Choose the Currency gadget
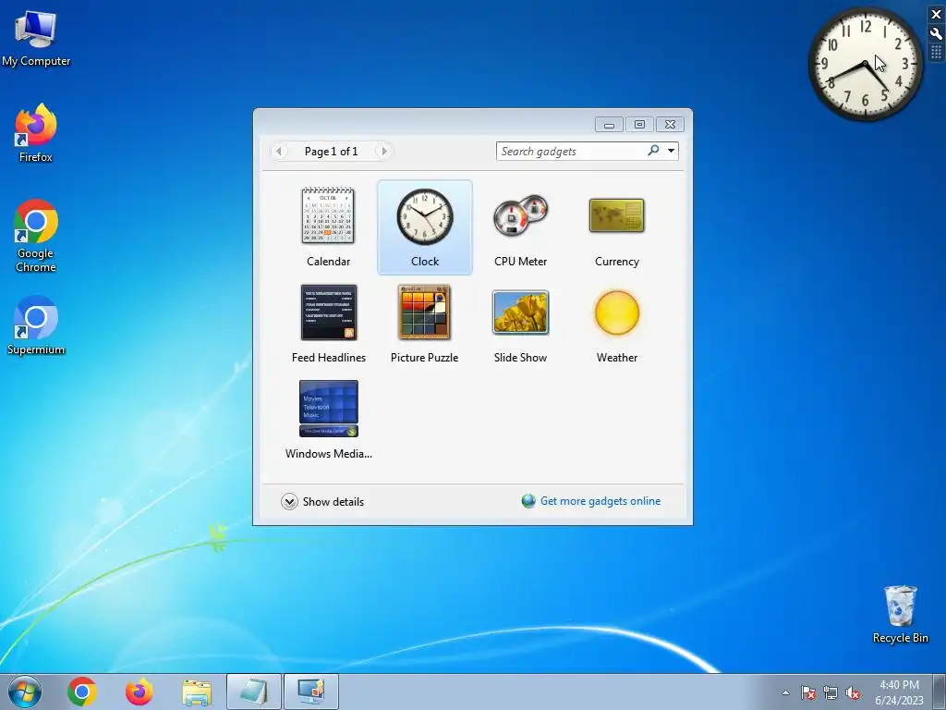Image resolution: width=946 pixels, height=710 pixels. pos(616,227)
